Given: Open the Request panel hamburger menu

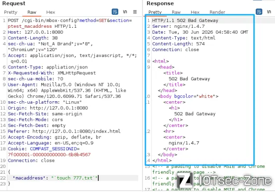Looking at the screenshot, I should click(135, 12).
